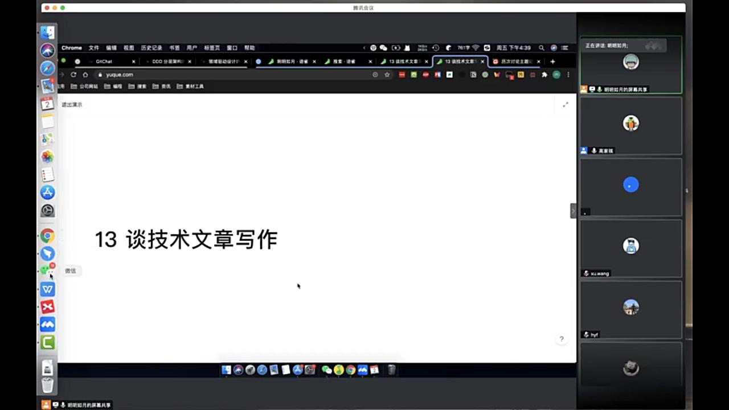Click the Wi-Fi status icon
Screen dimensions: 729x410
tap(476, 48)
